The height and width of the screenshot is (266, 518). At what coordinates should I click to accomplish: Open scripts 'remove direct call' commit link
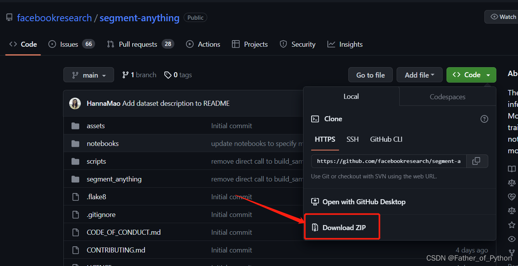click(257, 161)
